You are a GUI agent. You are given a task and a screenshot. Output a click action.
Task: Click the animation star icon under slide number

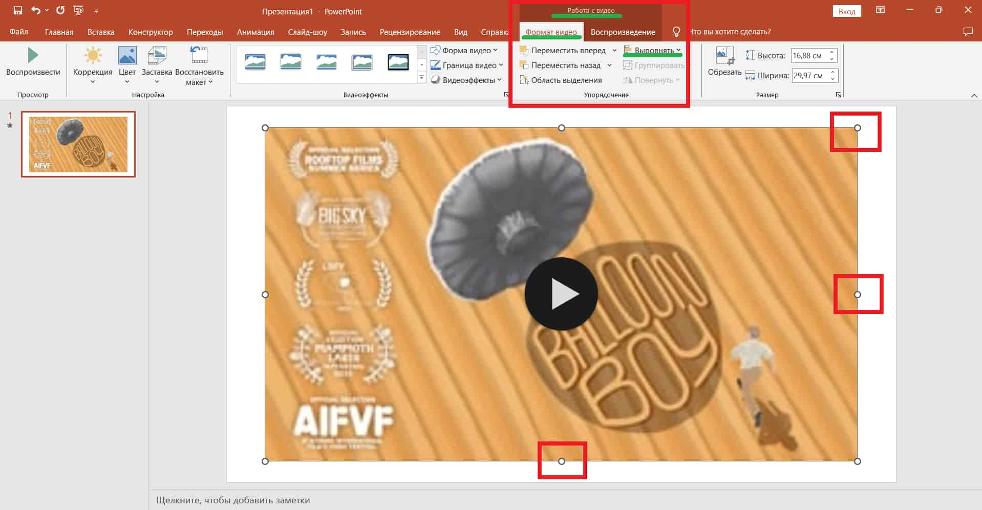(10, 125)
